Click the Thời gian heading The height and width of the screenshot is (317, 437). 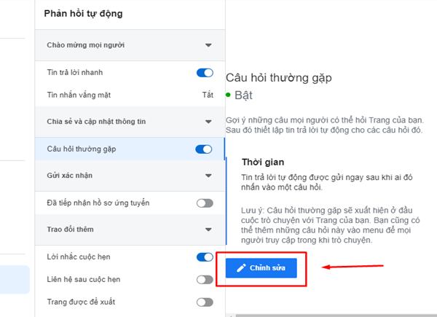coord(263,163)
